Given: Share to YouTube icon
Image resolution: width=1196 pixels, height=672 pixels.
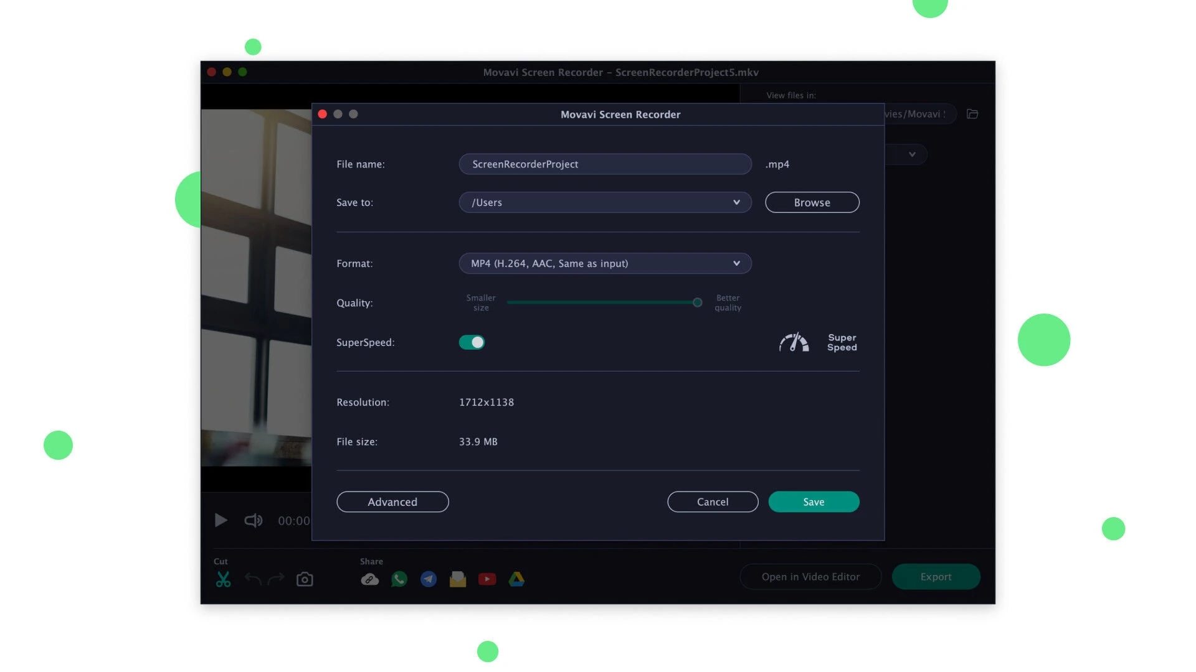Looking at the screenshot, I should coord(487,579).
